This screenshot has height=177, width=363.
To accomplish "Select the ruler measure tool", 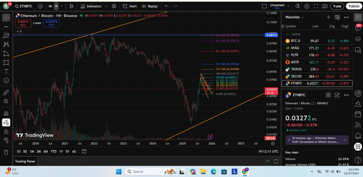I will pyautogui.click(x=6, y=92).
